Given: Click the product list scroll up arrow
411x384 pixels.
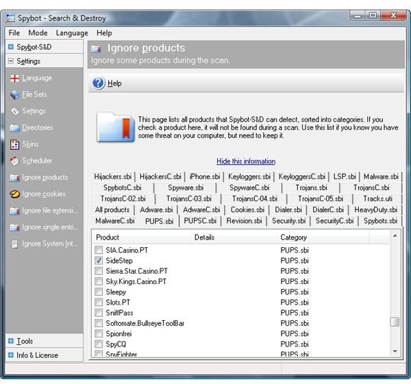Looking at the screenshot, I should pos(395,235).
